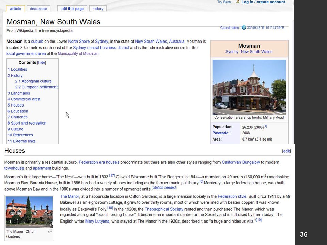Image resolution: width=327 pixels, height=245 pixels.
Task: Open the edit this page tab
Action: tap(72, 9)
